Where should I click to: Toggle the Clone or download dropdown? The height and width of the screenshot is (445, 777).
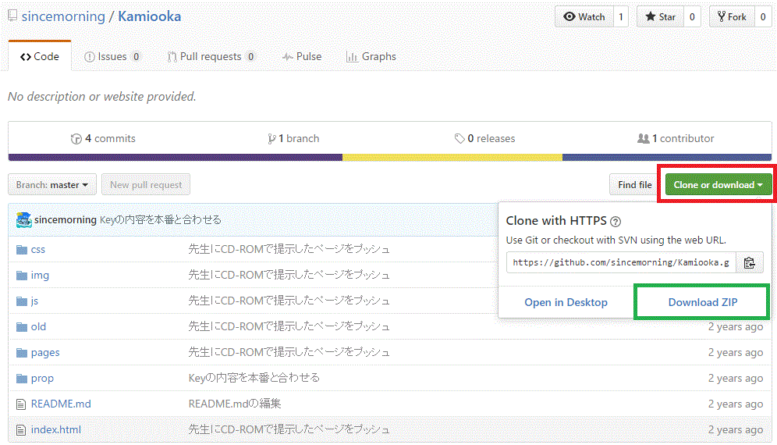tap(718, 184)
